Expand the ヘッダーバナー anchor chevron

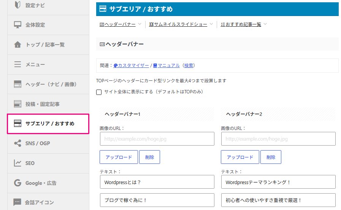click(140, 24)
